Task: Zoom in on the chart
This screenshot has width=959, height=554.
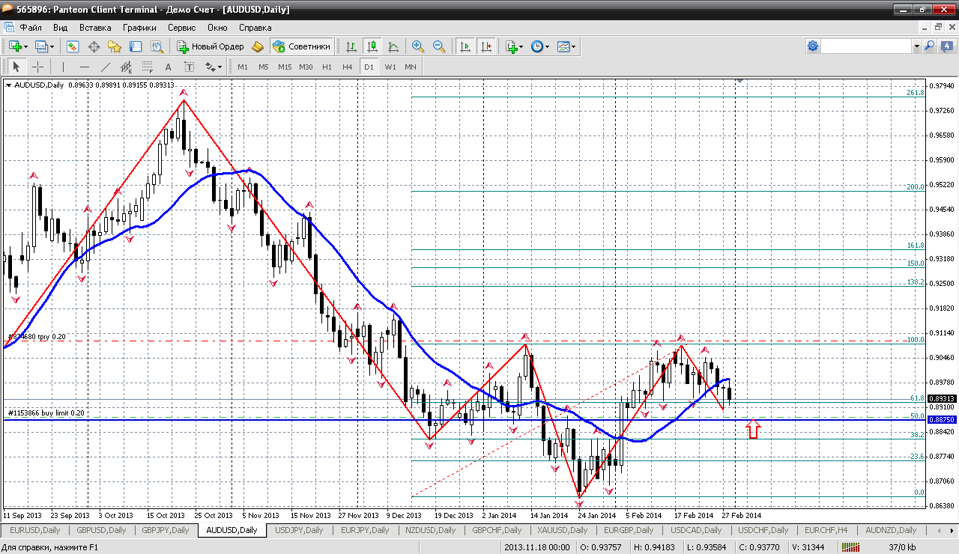Action: pos(418,46)
